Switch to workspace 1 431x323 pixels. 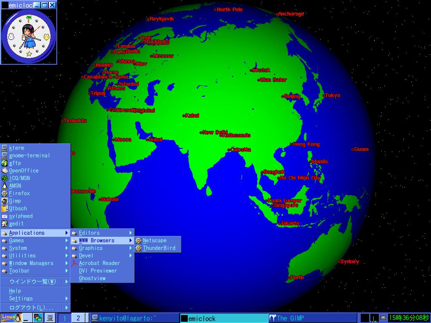click(64, 318)
